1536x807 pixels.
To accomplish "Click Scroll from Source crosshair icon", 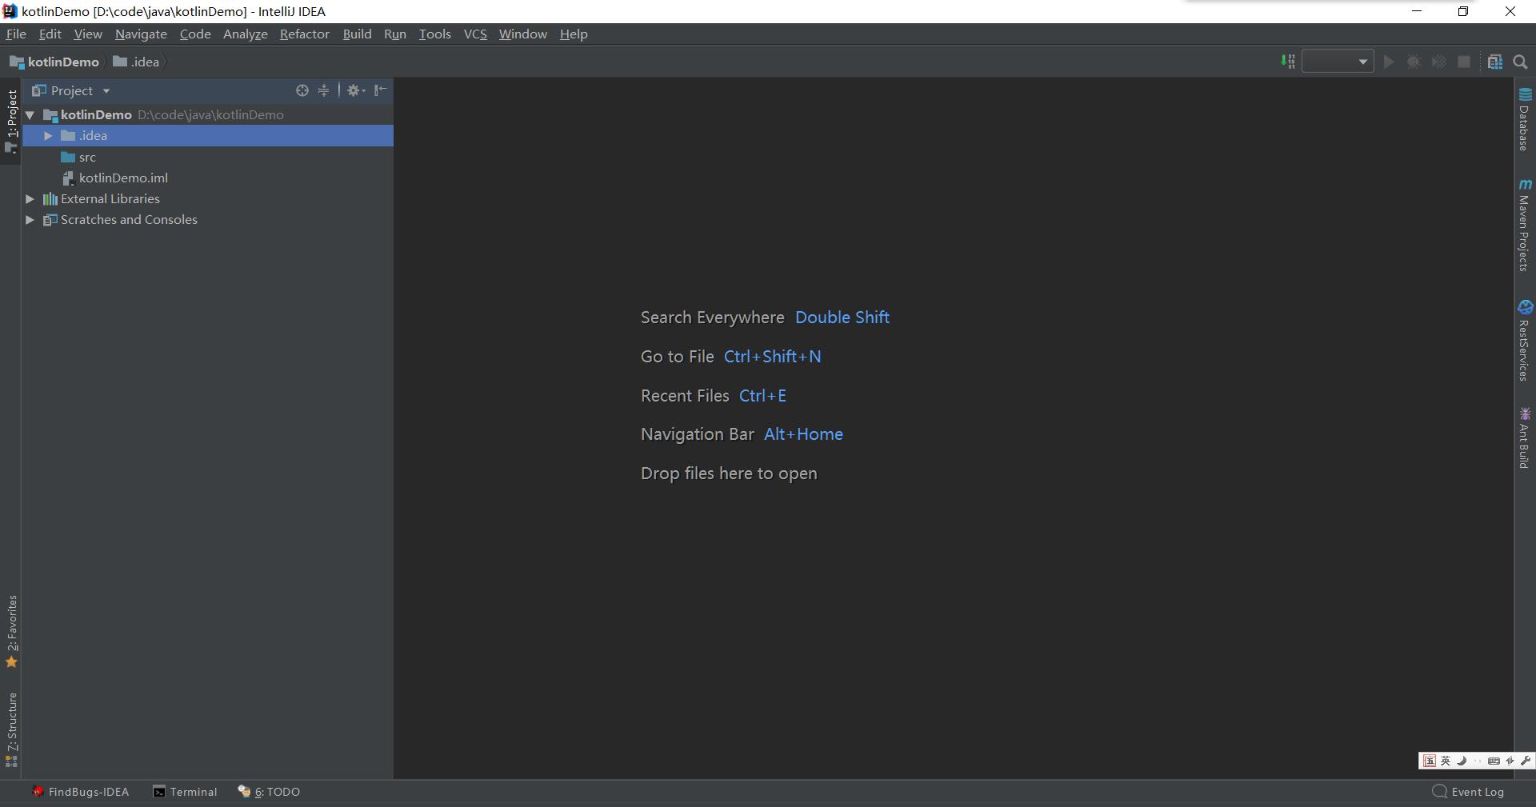I will point(302,90).
